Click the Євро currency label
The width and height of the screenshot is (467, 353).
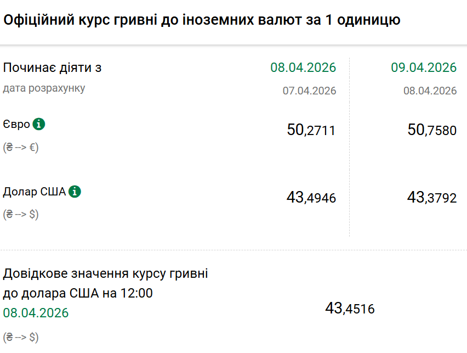pos(16,125)
